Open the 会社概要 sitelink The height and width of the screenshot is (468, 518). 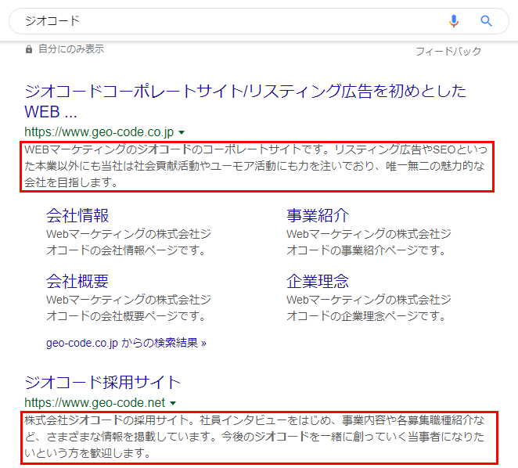pyautogui.click(x=77, y=281)
